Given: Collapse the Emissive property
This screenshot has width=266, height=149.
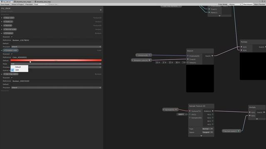Looking at the screenshot, I should pos(2,33).
